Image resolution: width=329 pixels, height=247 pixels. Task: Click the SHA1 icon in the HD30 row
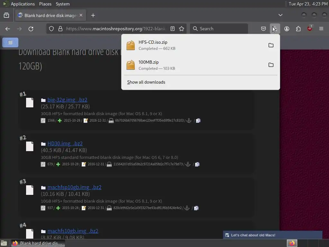109,164
